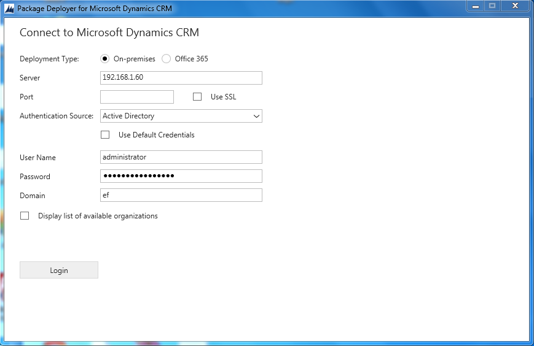Viewport: 534px width, 346px height.
Task: Click the Authentication Source label
Action: (57, 116)
